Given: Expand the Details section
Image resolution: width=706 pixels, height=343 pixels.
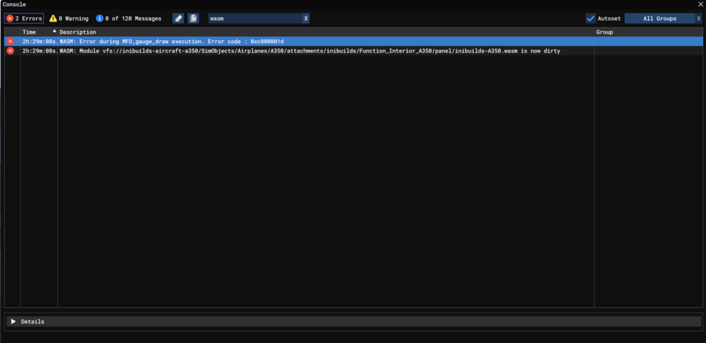Looking at the screenshot, I should [13, 321].
